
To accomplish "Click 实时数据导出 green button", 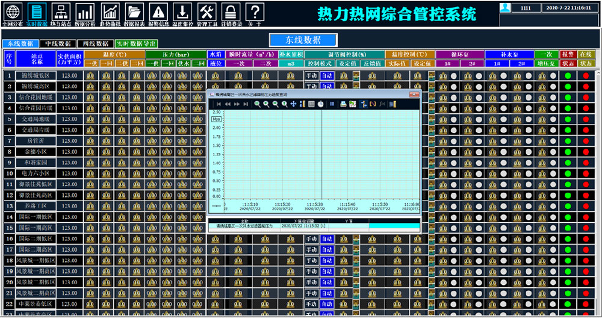I will pyautogui.click(x=136, y=44).
